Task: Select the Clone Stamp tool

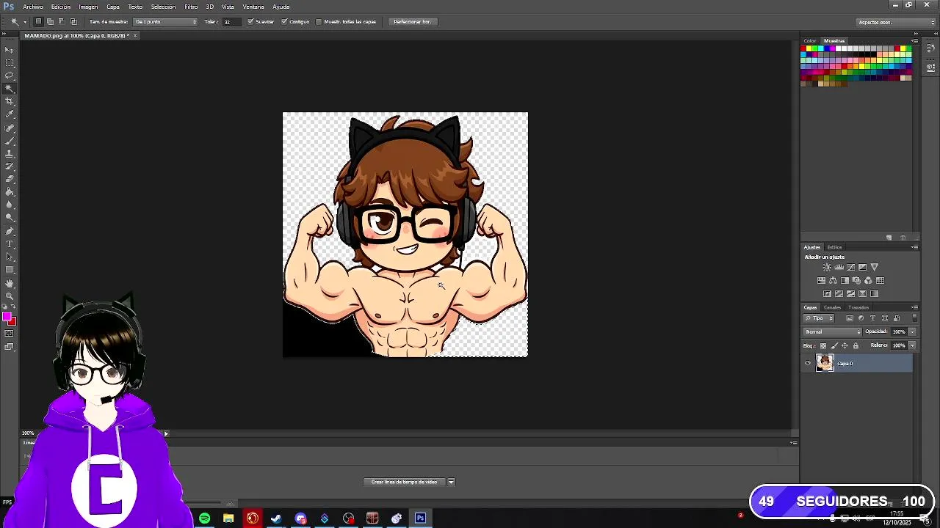Action: coord(10,153)
